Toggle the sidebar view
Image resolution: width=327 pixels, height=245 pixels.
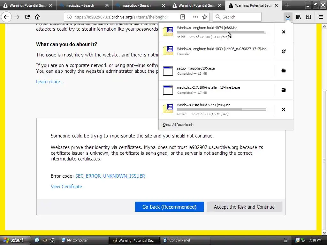308,17
